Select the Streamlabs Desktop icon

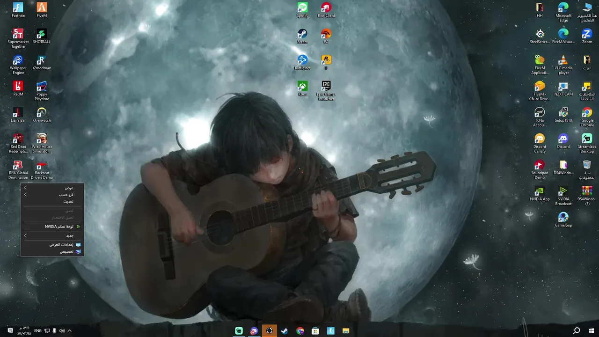coord(587,143)
